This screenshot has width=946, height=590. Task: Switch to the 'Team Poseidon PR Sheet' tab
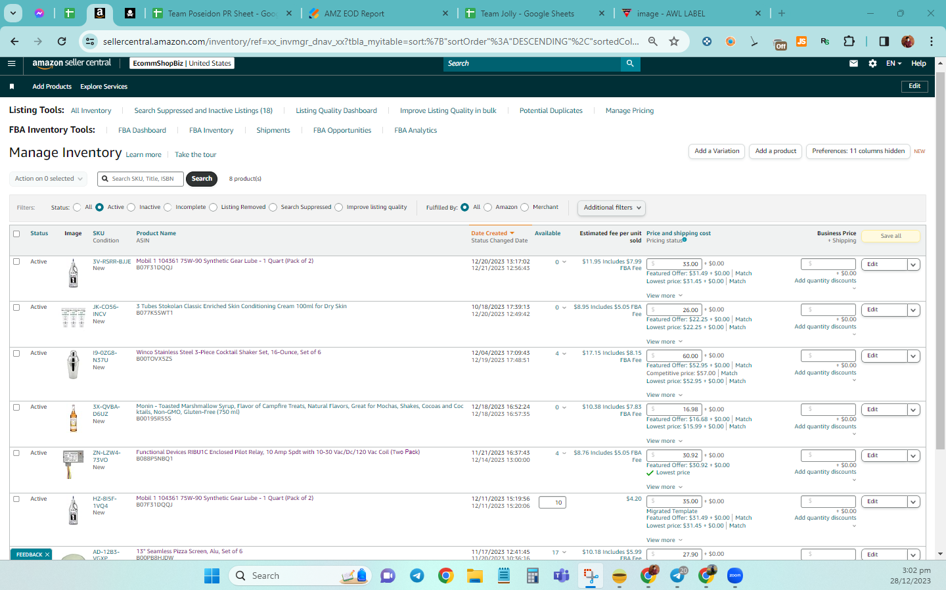coord(223,13)
